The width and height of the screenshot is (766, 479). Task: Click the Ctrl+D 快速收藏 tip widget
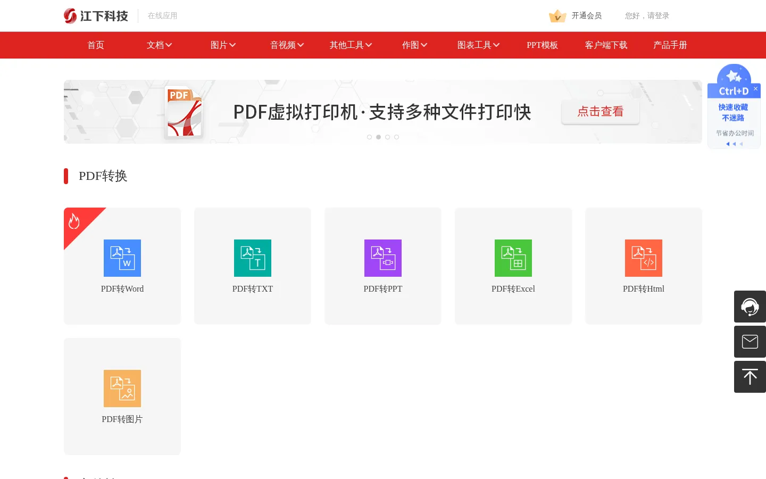734,106
